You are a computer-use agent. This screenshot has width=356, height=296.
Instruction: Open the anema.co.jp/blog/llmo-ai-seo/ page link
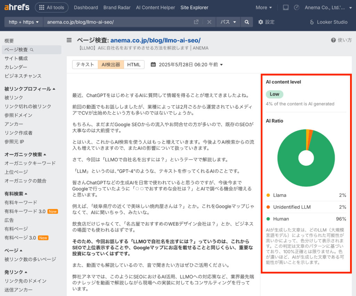tap(155, 40)
